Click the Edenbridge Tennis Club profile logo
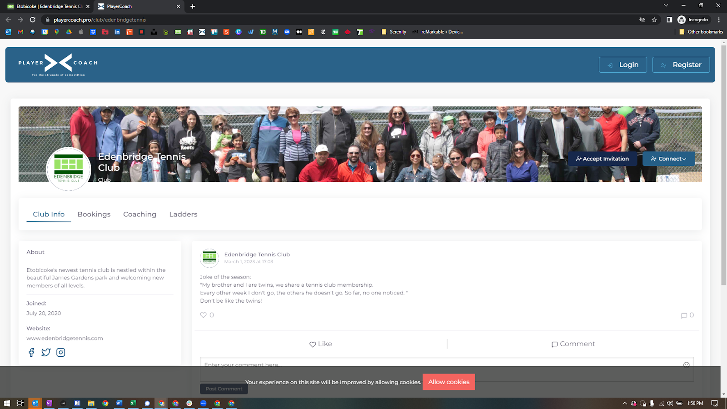The image size is (727, 409). (69, 169)
